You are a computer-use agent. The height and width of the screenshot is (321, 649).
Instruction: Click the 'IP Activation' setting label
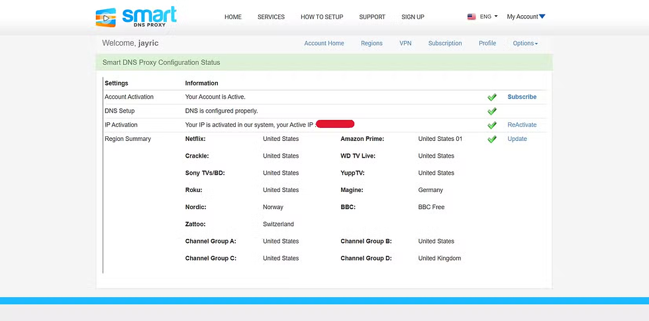[x=121, y=125]
